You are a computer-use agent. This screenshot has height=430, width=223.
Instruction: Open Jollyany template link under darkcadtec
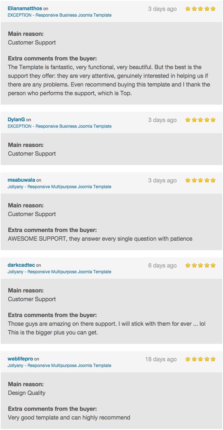(x=60, y=272)
